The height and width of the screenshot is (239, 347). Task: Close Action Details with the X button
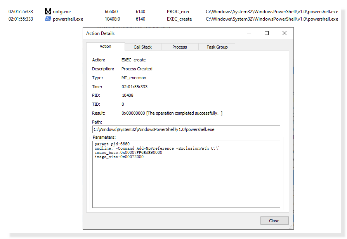click(x=285, y=33)
